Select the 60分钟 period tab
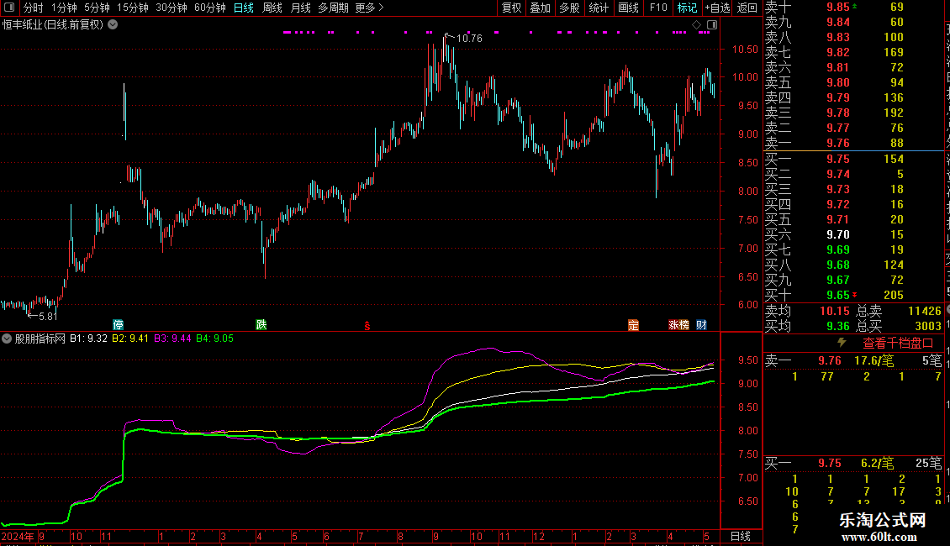 pos(209,8)
